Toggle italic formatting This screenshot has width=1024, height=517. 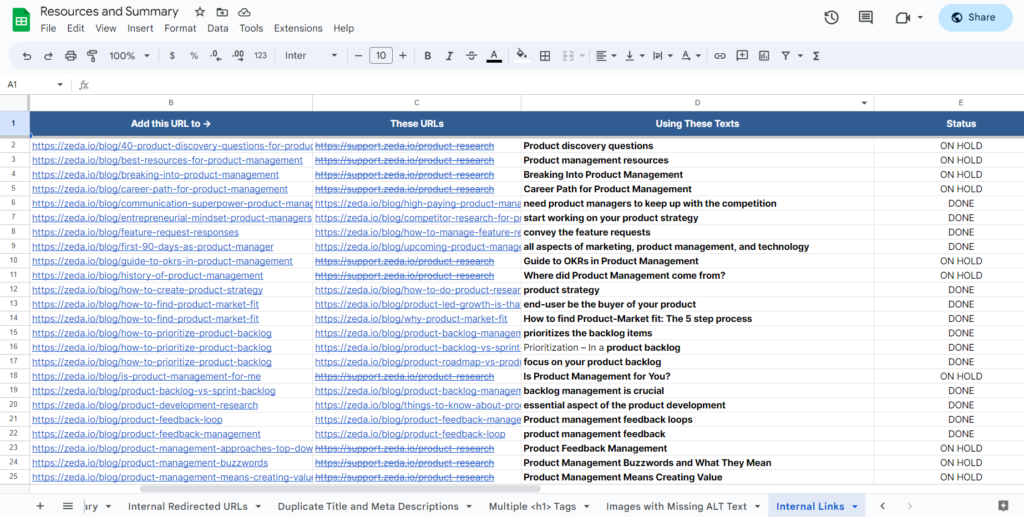pos(449,55)
